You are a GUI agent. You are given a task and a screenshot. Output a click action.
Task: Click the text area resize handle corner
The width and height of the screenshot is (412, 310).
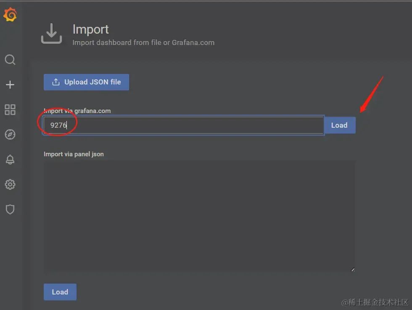pos(353,270)
